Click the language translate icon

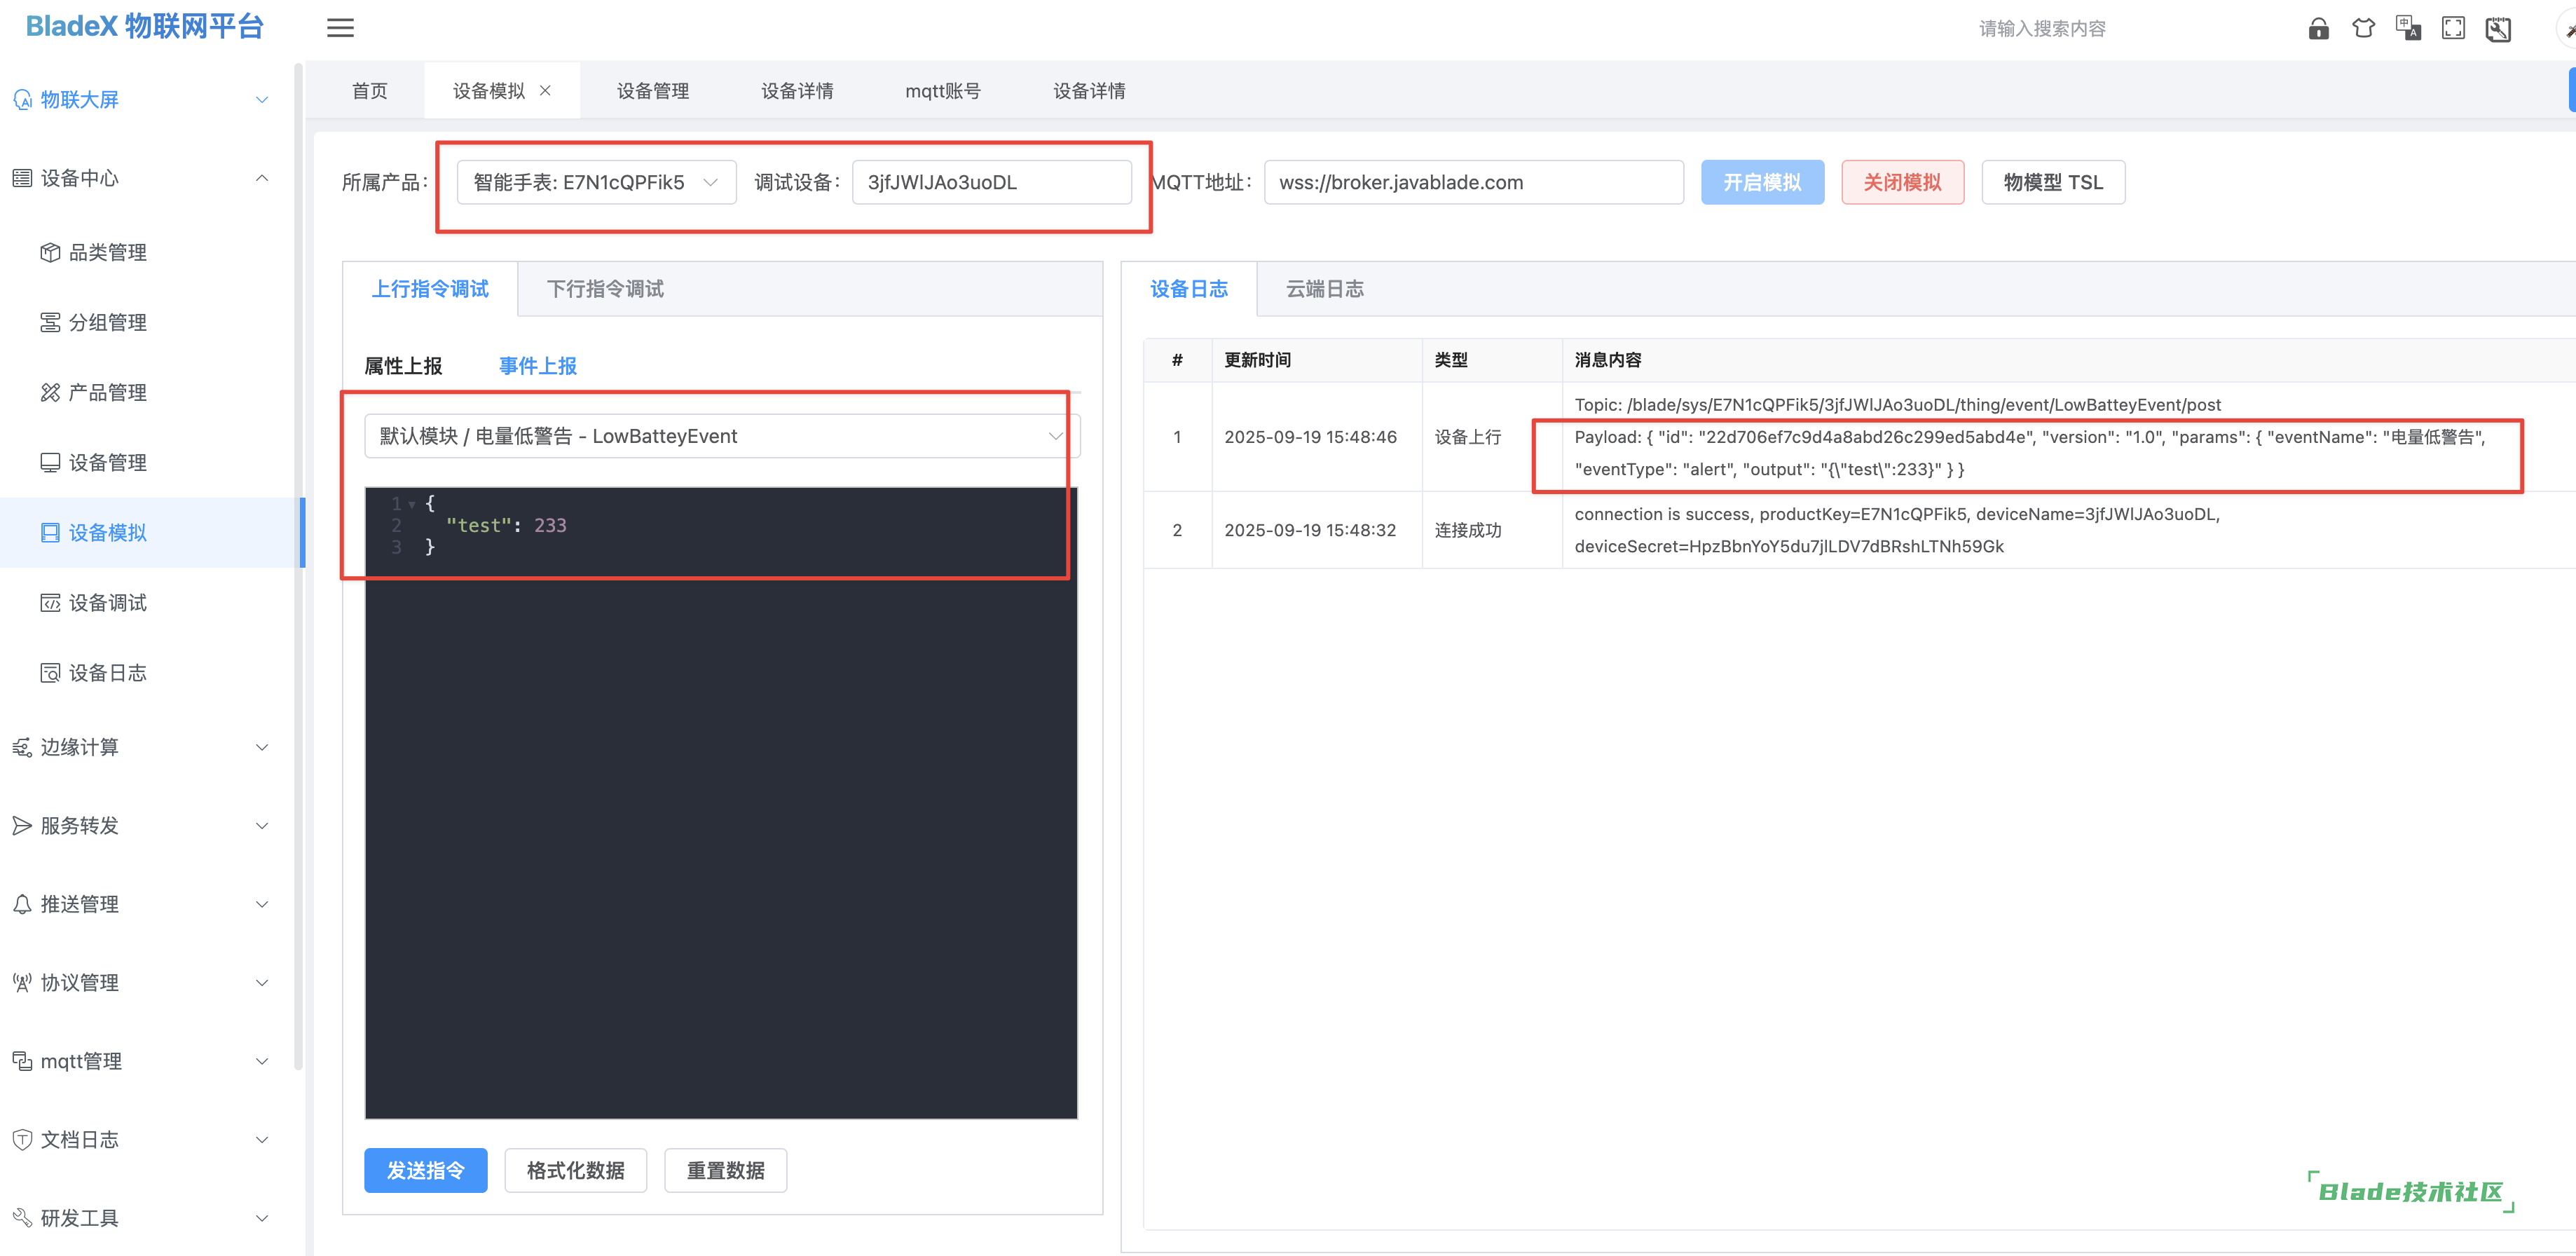pos(2408,28)
